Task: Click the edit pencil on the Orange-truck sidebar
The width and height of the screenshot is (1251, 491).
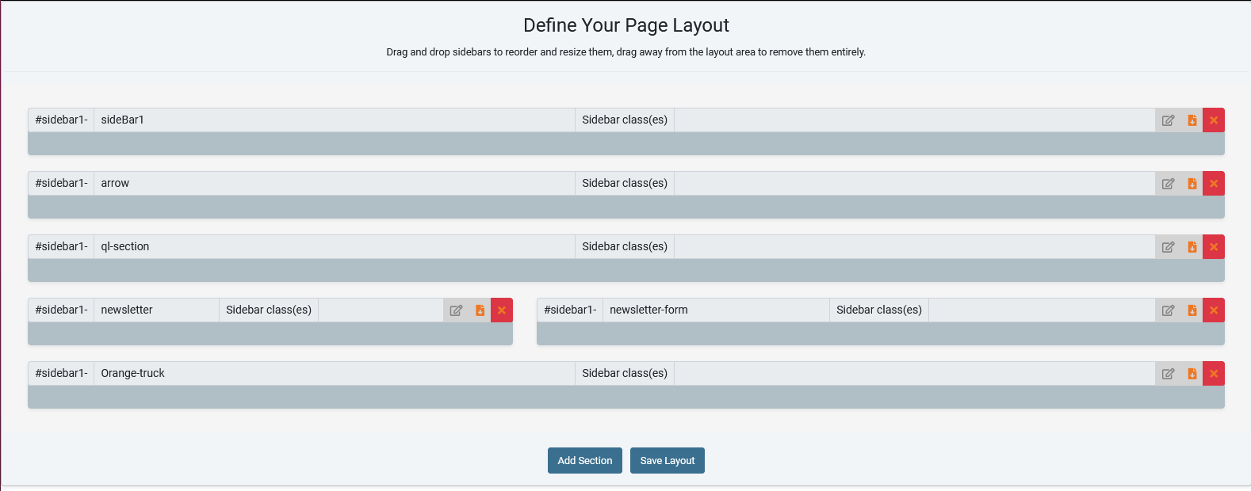Action: click(1168, 374)
